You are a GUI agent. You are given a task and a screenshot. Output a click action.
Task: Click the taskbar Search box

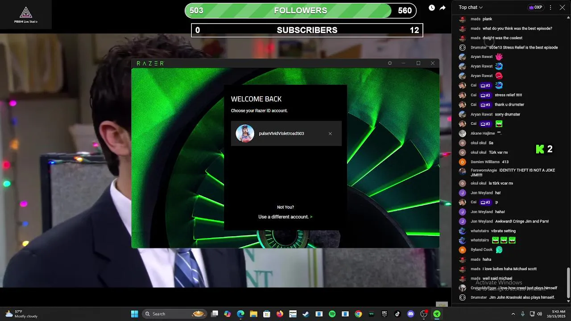pyautogui.click(x=174, y=314)
